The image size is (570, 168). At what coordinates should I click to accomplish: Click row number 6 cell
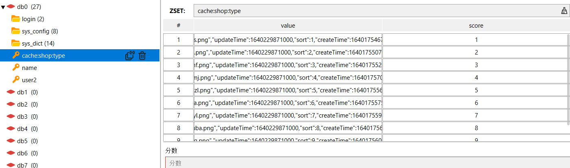pos(179,103)
